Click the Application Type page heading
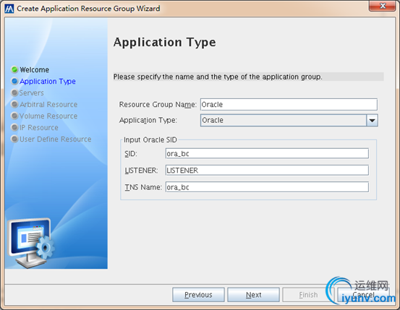Image resolution: width=400 pixels, height=310 pixels. pyautogui.click(x=164, y=43)
